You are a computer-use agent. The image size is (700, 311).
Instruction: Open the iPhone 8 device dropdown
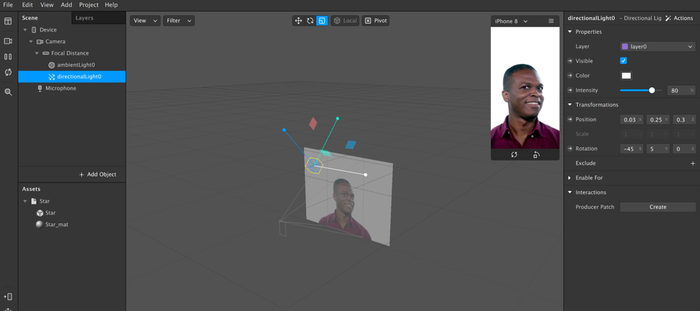click(x=511, y=21)
